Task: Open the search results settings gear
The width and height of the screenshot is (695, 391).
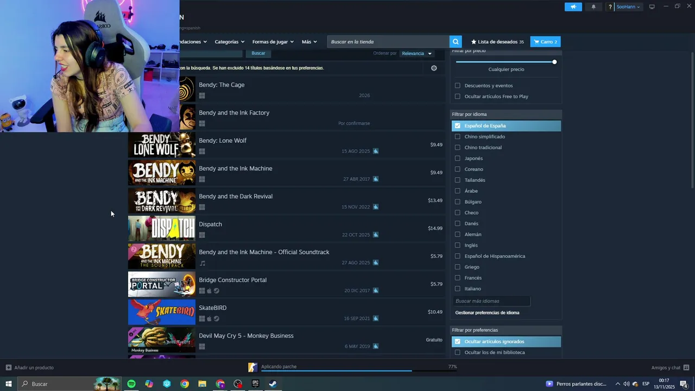Action: pos(434,68)
